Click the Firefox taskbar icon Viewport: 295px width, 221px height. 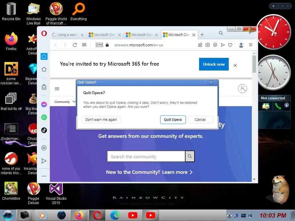click(79, 215)
